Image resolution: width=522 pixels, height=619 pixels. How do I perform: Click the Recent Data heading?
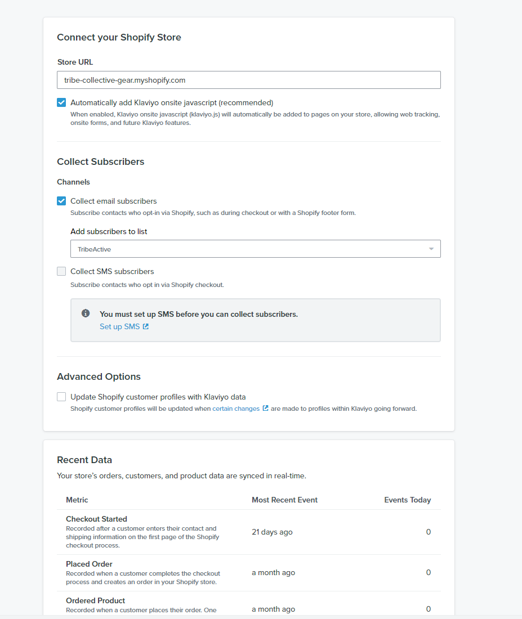pyautogui.click(x=84, y=460)
